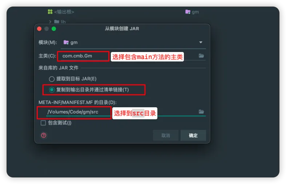Click the gm module folder icon in dropdown

(x=66, y=42)
